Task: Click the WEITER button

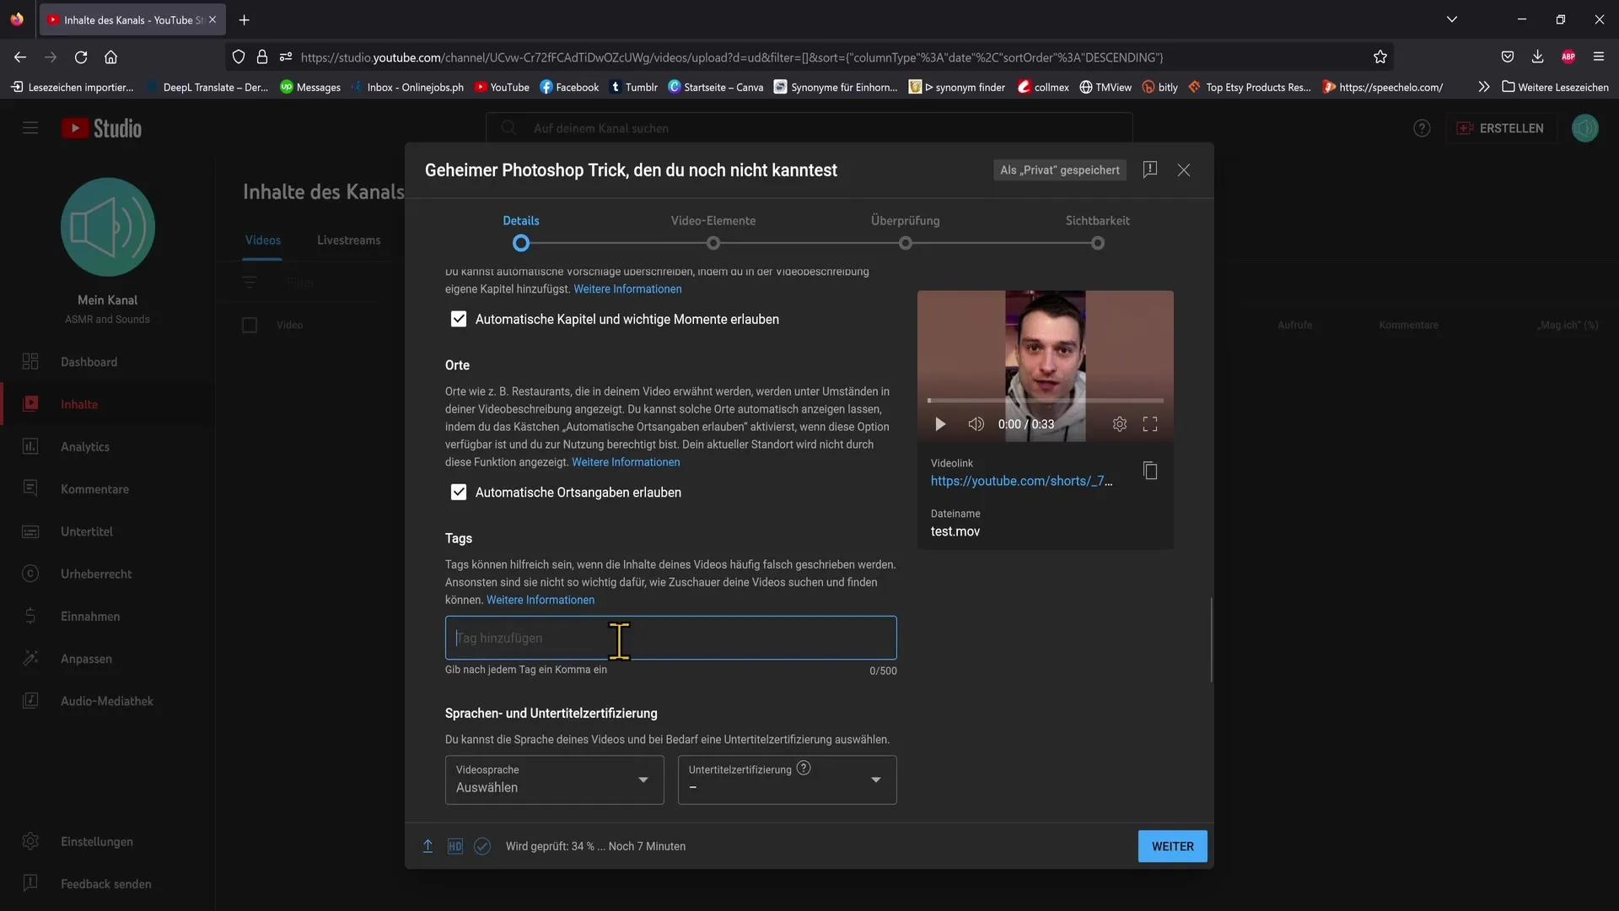Action: pyautogui.click(x=1173, y=846)
